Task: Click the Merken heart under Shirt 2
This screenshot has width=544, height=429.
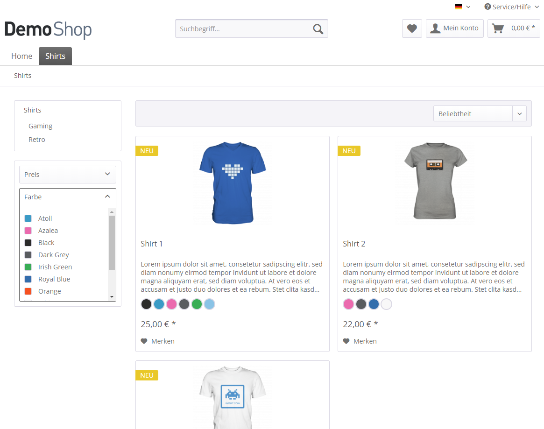Action: [346, 341]
